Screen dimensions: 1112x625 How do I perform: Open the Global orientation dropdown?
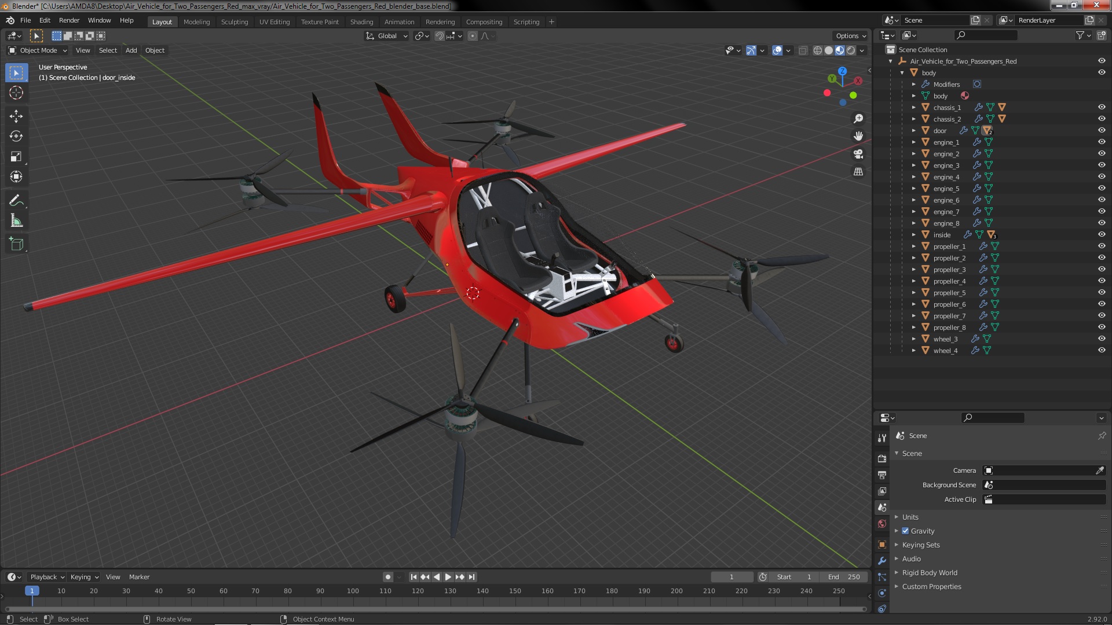386,36
